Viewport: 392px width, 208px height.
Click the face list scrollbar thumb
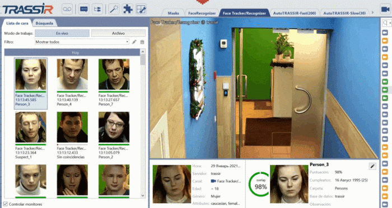[143, 60]
